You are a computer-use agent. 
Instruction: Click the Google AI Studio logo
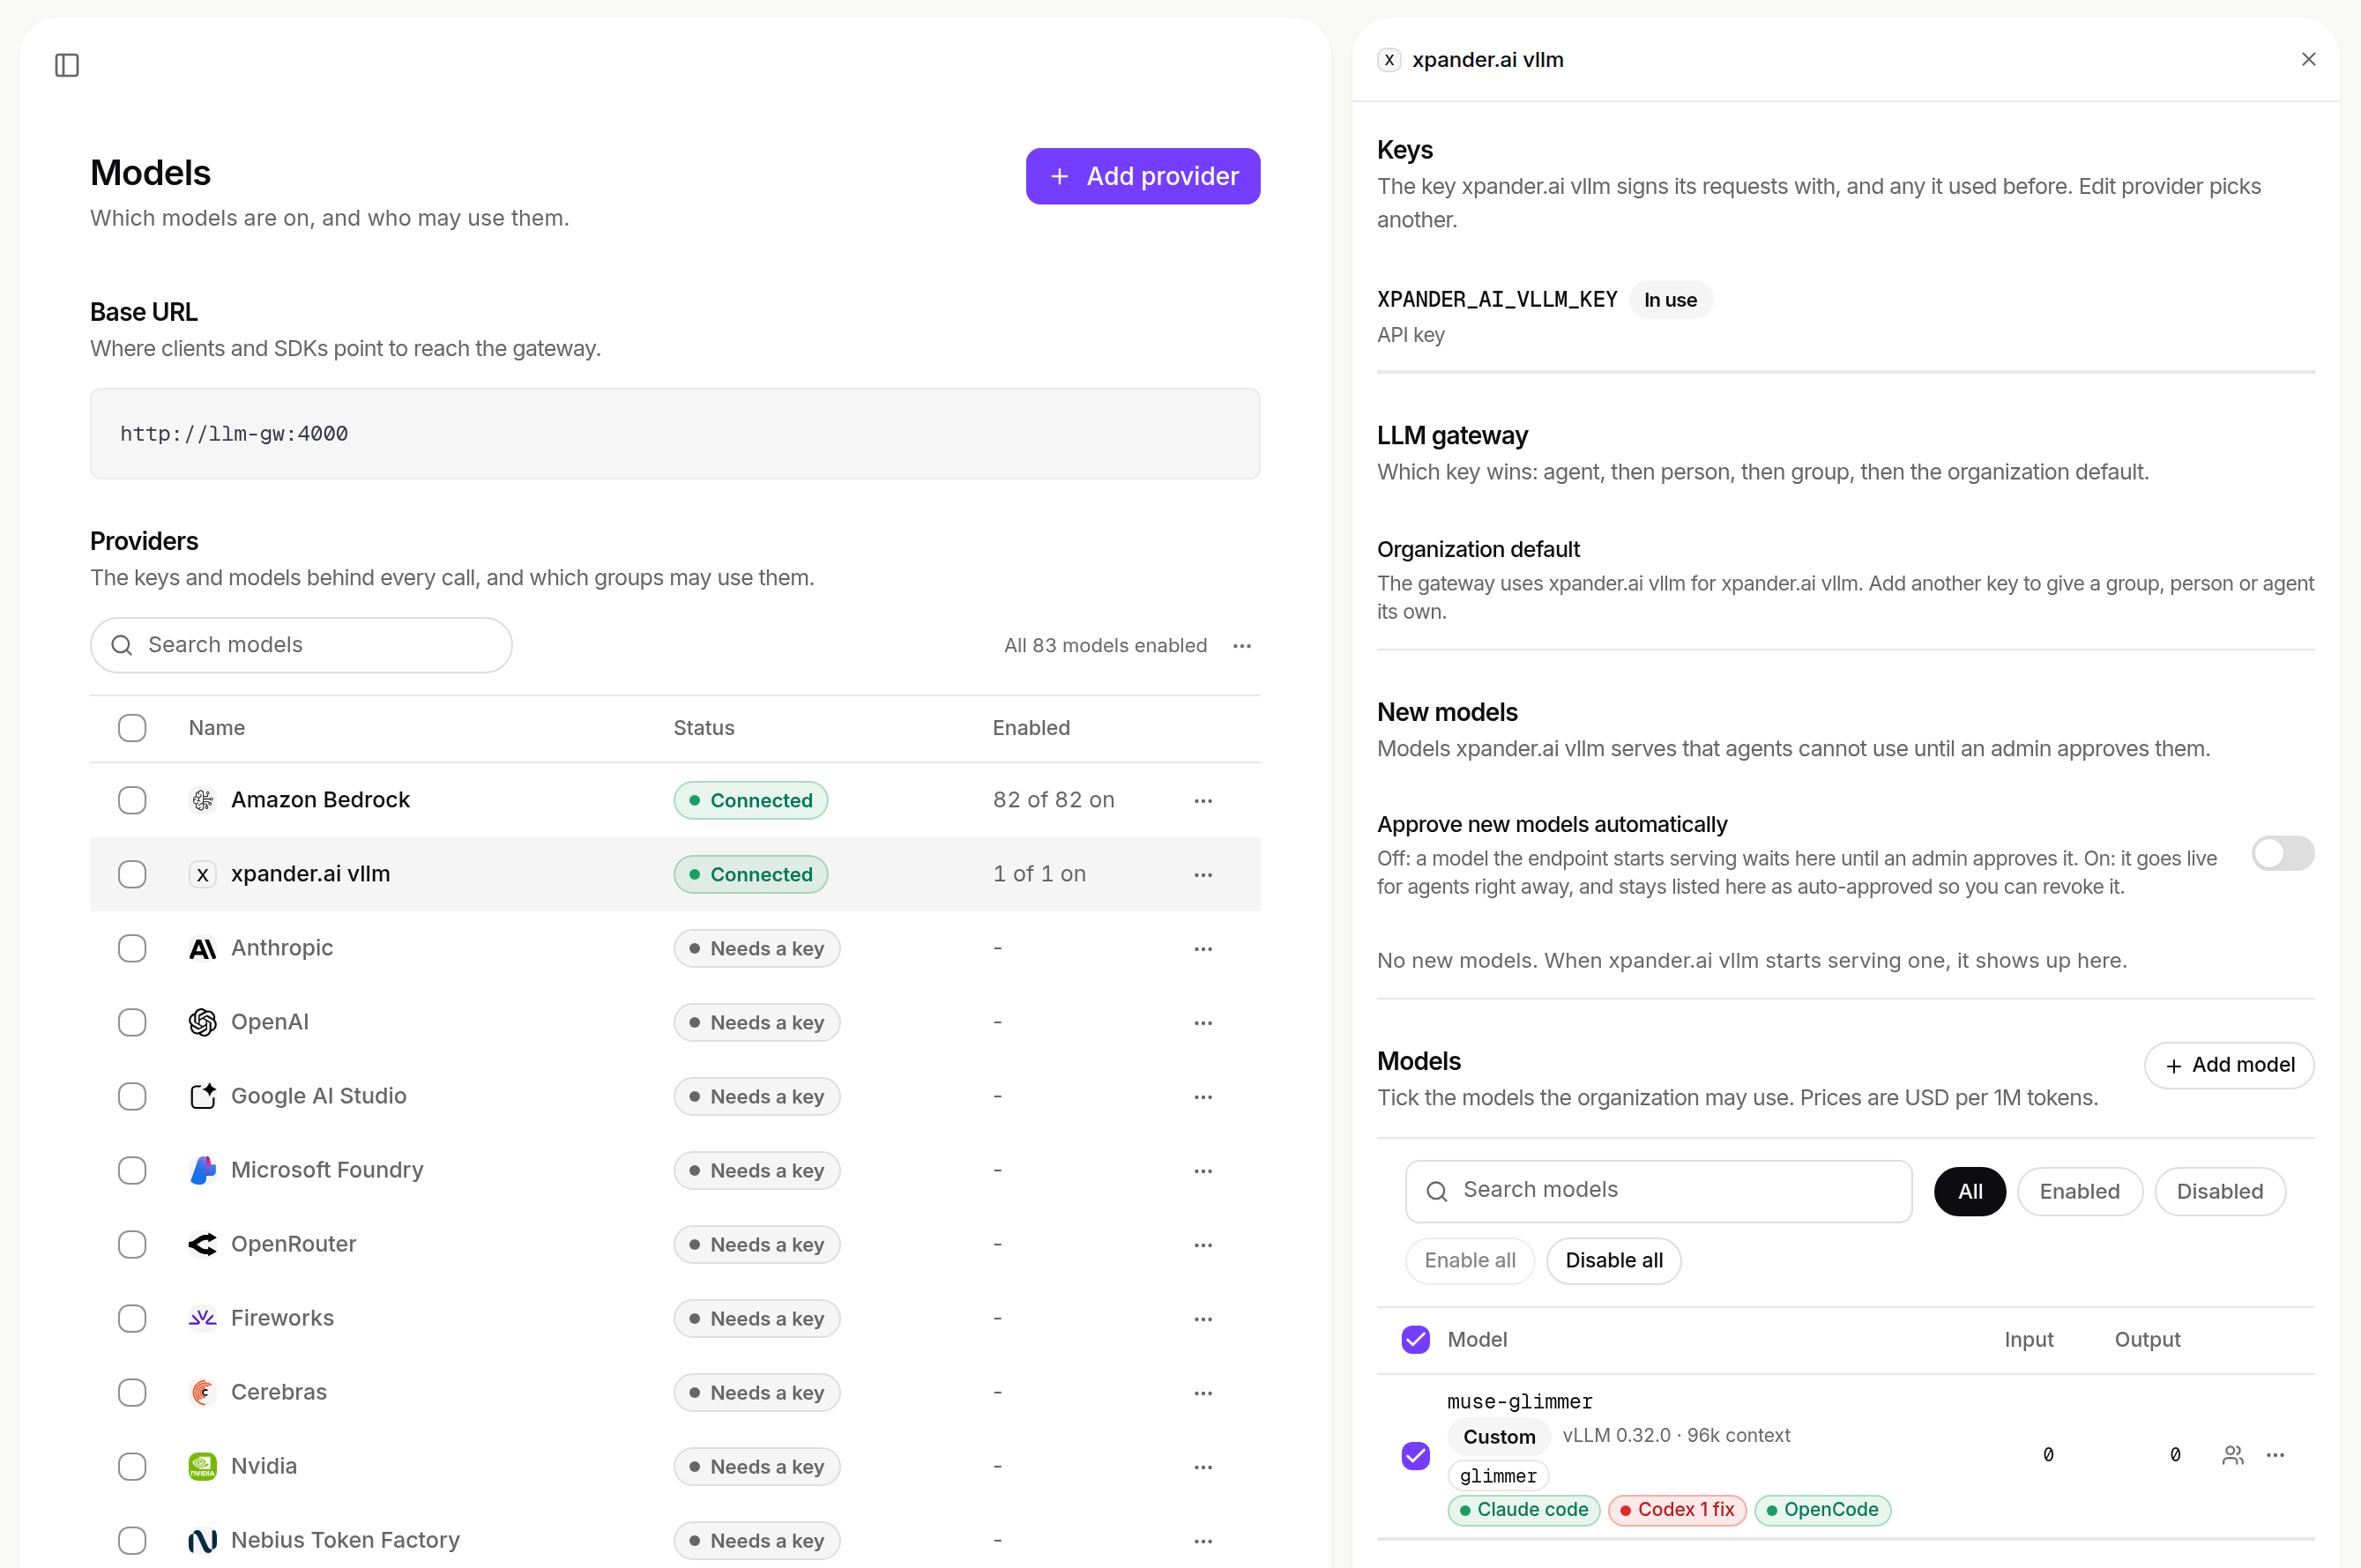tap(202, 1096)
